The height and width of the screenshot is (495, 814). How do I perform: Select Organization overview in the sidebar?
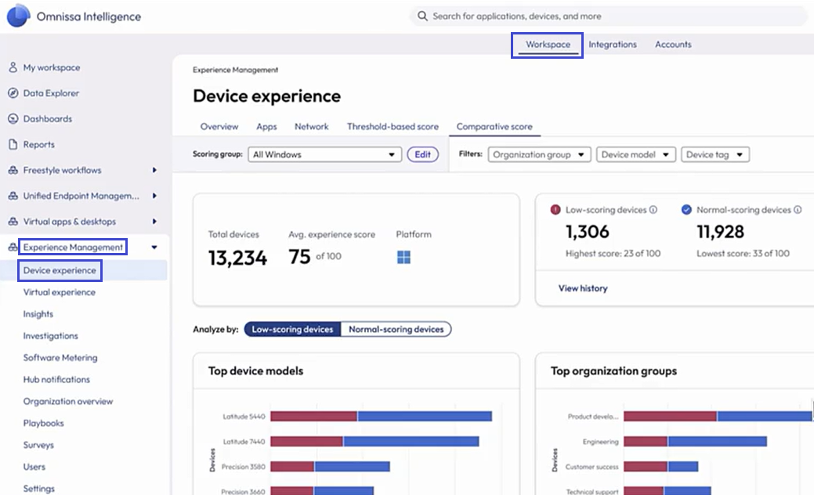(x=67, y=401)
